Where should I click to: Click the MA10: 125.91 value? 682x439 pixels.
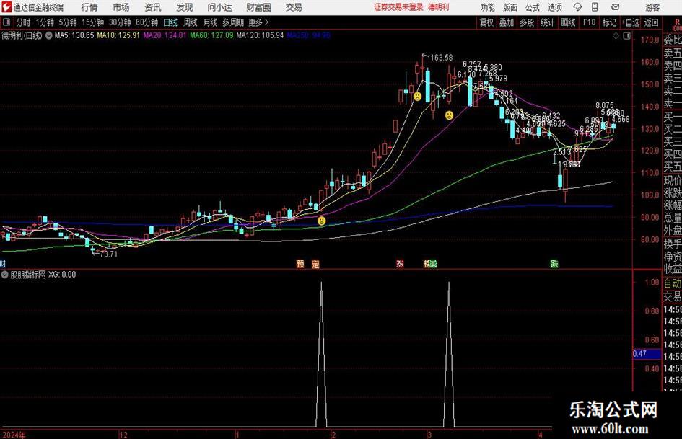click(118, 35)
